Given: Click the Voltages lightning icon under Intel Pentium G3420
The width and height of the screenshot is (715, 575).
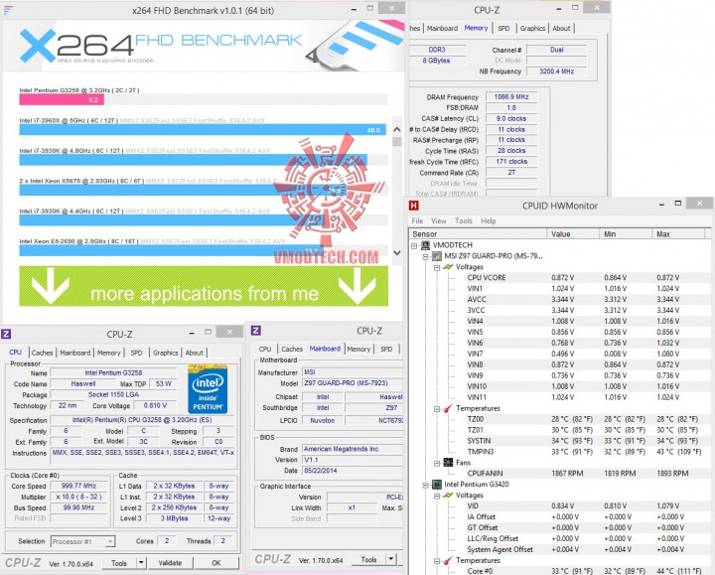Looking at the screenshot, I should coord(448,496).
